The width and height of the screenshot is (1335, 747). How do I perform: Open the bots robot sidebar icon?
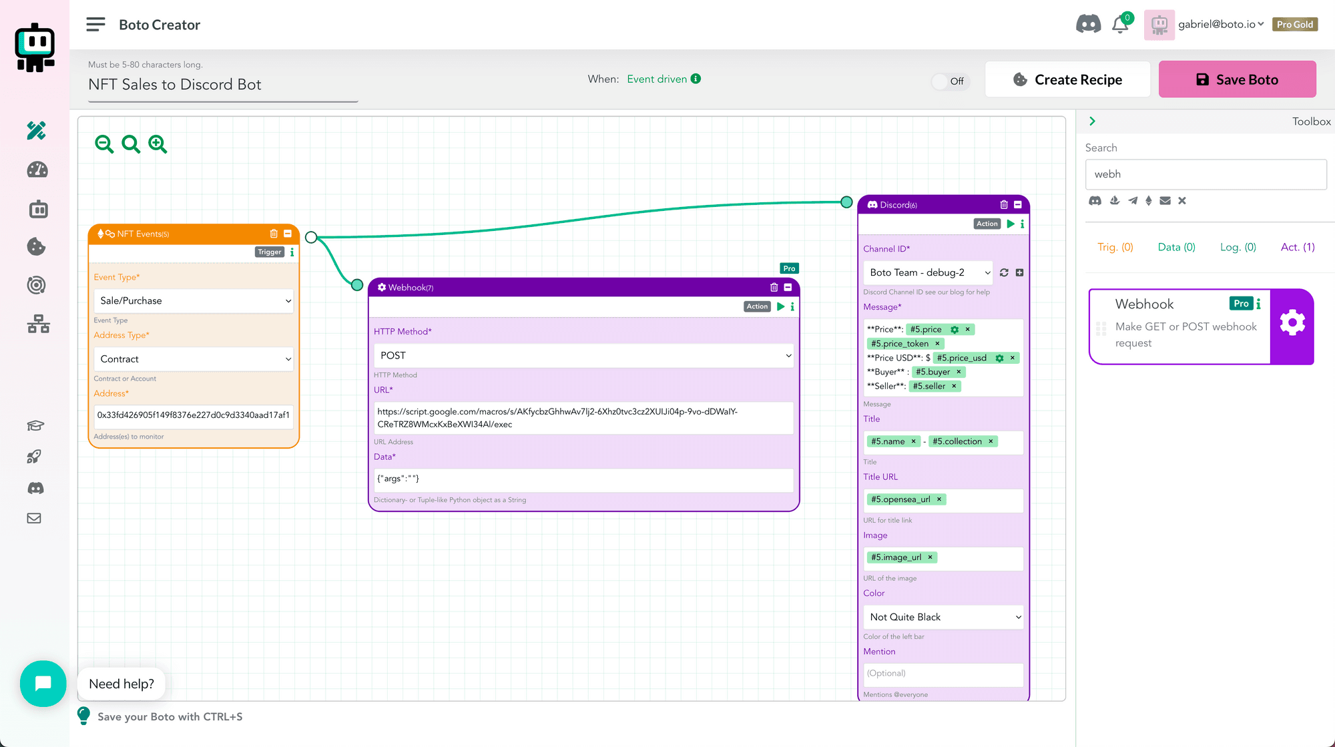tap(38, 209)
